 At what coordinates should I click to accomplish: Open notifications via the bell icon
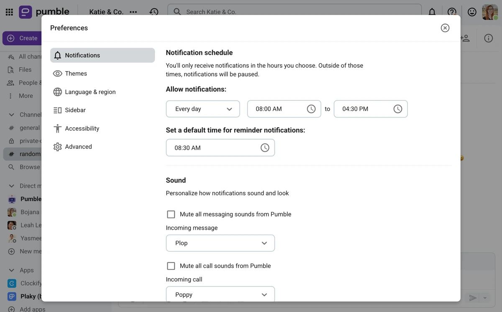tap(432, 12)
